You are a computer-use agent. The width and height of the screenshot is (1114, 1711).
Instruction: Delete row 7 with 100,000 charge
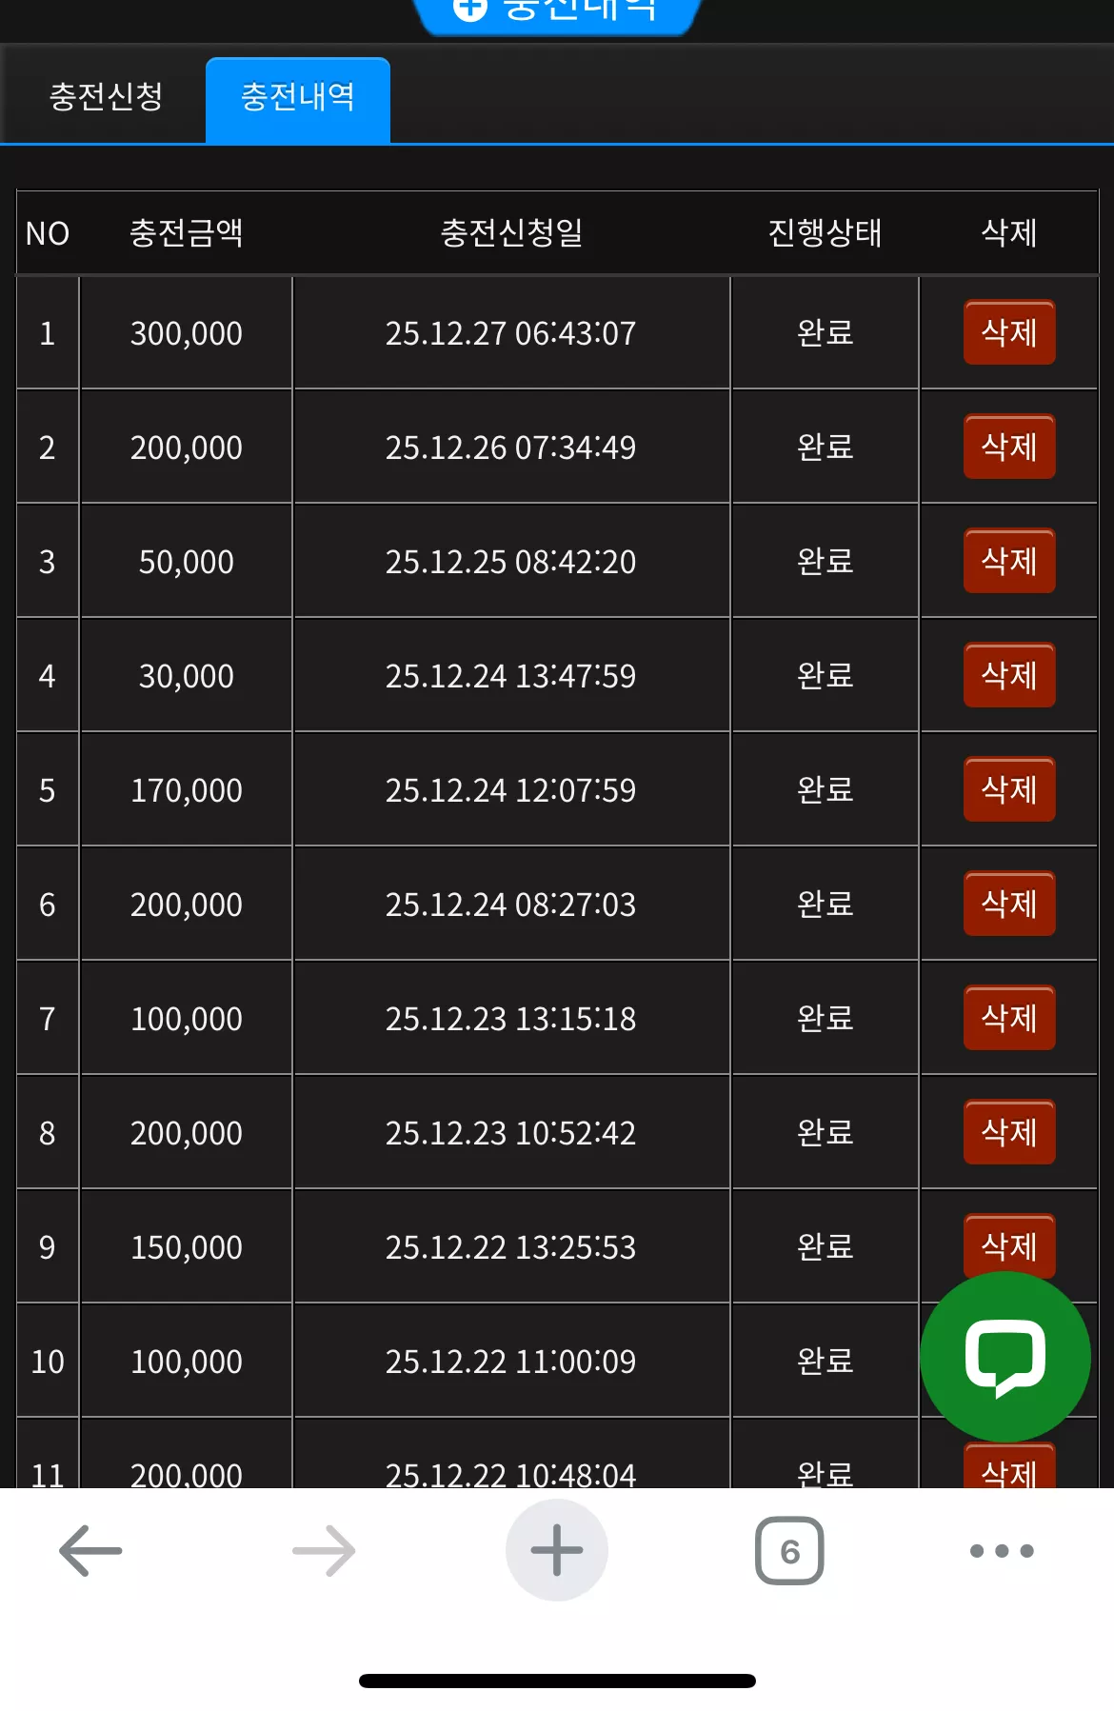pyautogui.click(x=1009, y=1018)
